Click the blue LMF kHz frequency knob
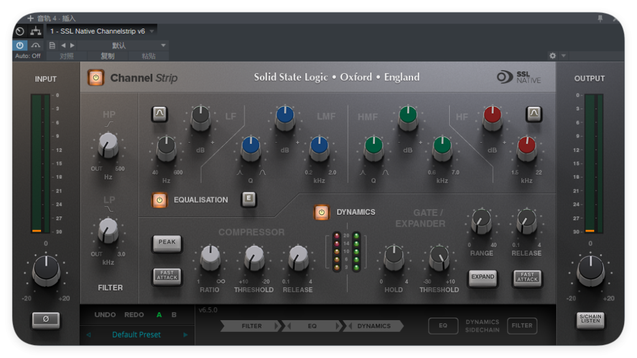The height and width of the screenshot is (358, 637). tap(319, 148)
